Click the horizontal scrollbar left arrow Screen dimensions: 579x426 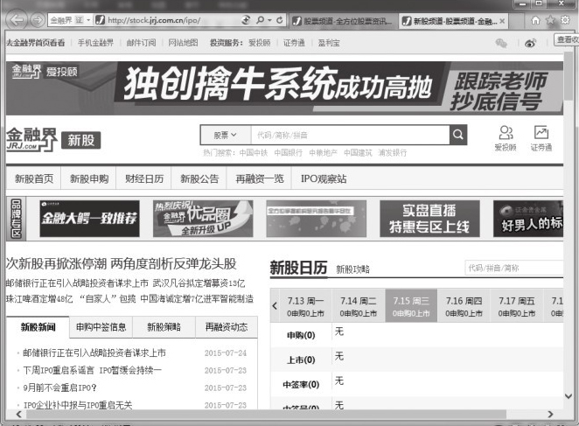tap(18, 414)
